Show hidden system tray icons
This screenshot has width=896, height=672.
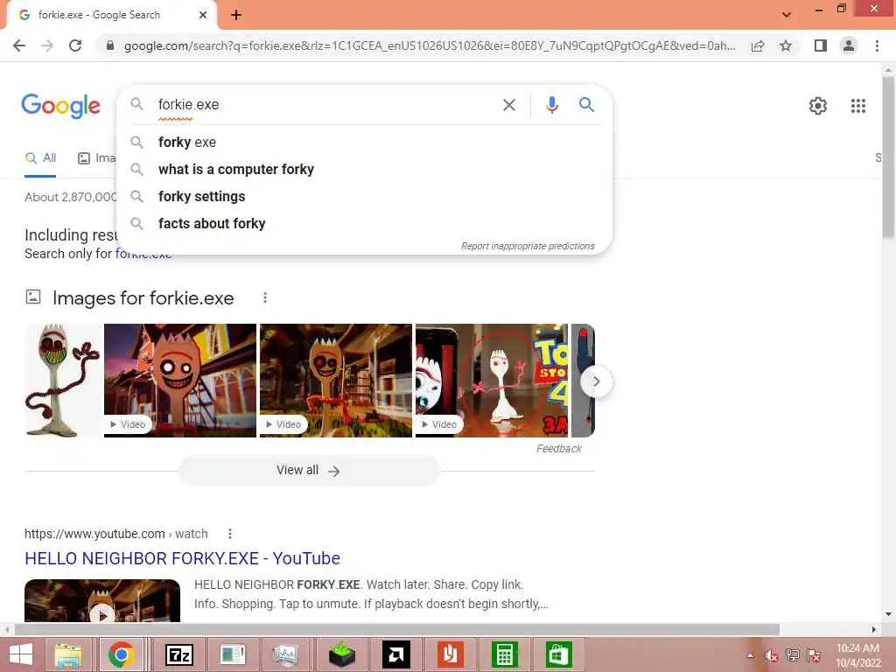[x=750, y=655]
